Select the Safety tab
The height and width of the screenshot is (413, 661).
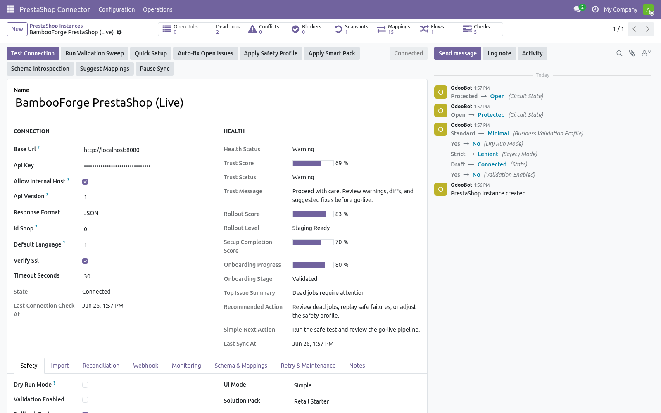29,366
